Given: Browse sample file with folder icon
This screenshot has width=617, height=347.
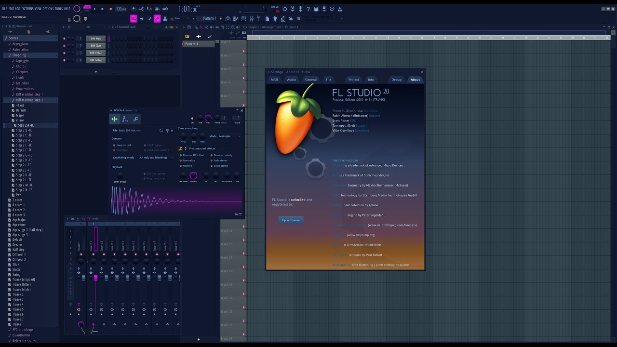Looking at the screenshot, I should click(x=161, y=131).
